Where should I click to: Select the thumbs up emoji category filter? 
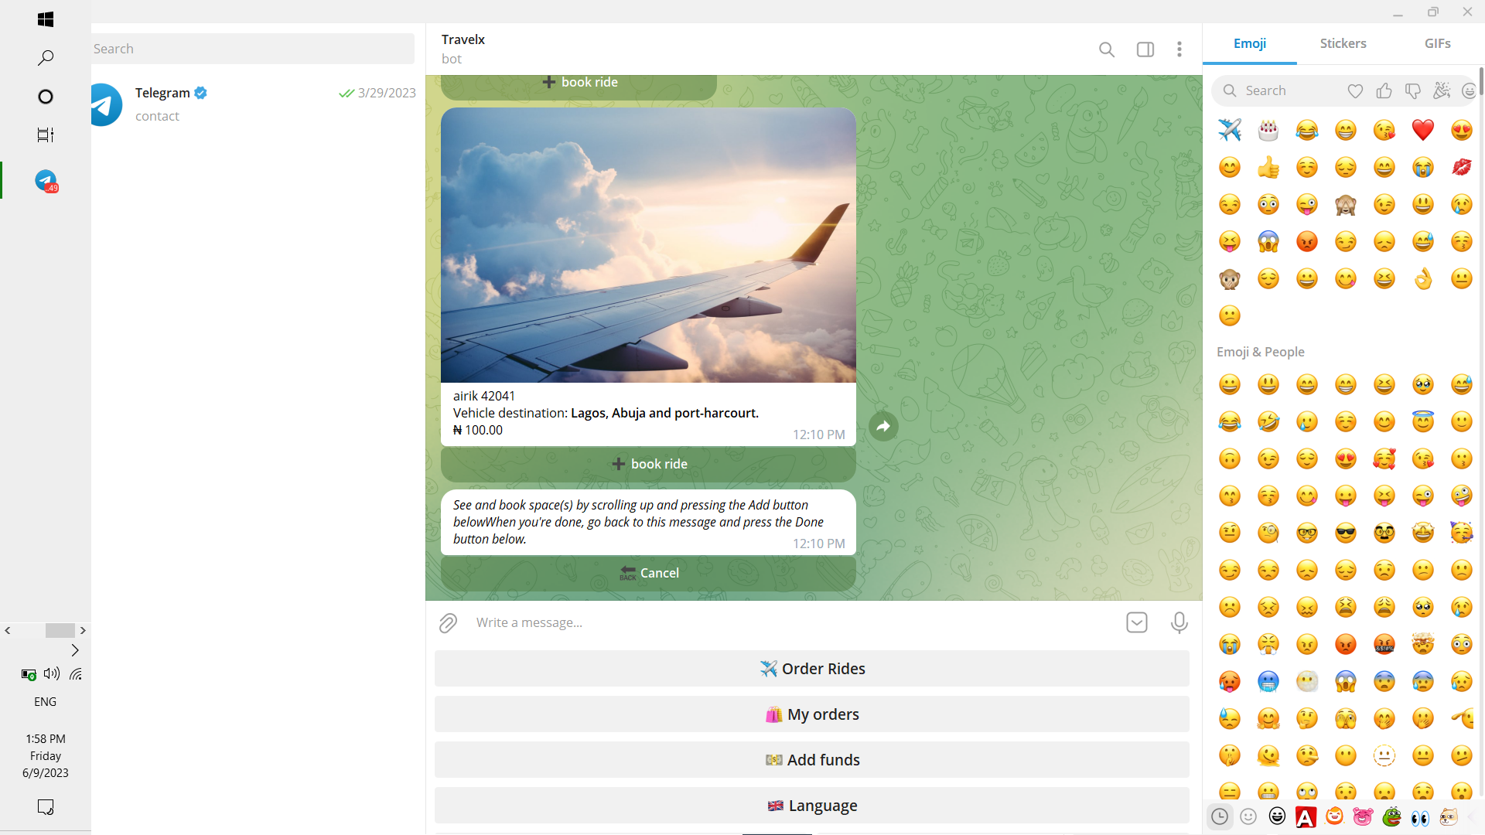click(x=1384, y=91)
